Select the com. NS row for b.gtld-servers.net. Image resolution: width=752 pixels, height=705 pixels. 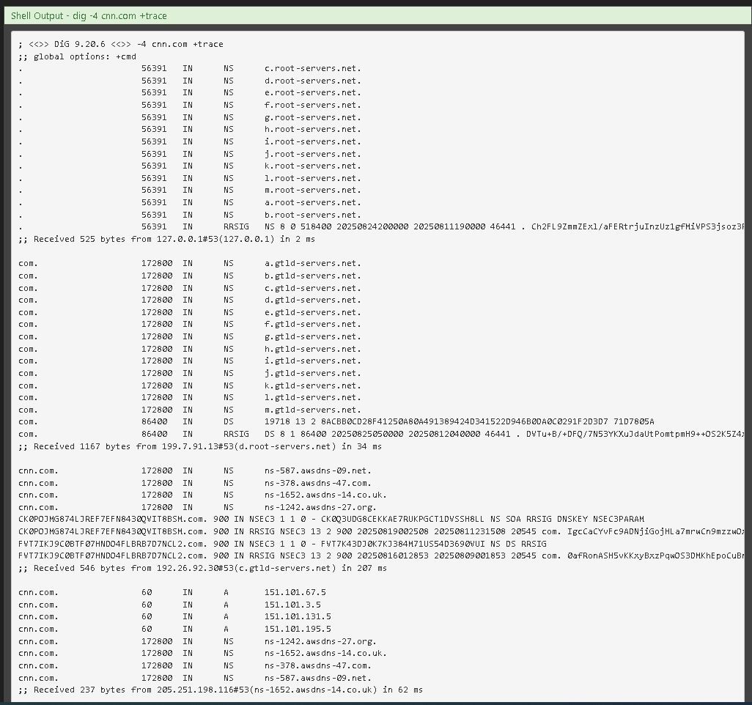click(x=190, y=276)
